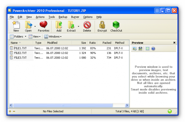Image resolution: width=185 pixels, height=122 pixels.
Task: Close the Preview panel
Action: coord(174,43)
